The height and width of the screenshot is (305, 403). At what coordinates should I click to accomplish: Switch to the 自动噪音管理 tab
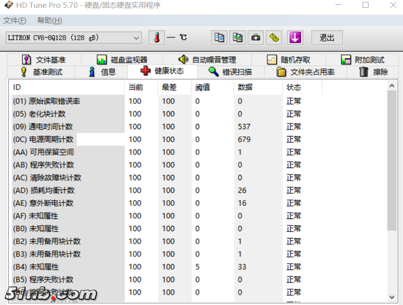(x=207, y=60)
